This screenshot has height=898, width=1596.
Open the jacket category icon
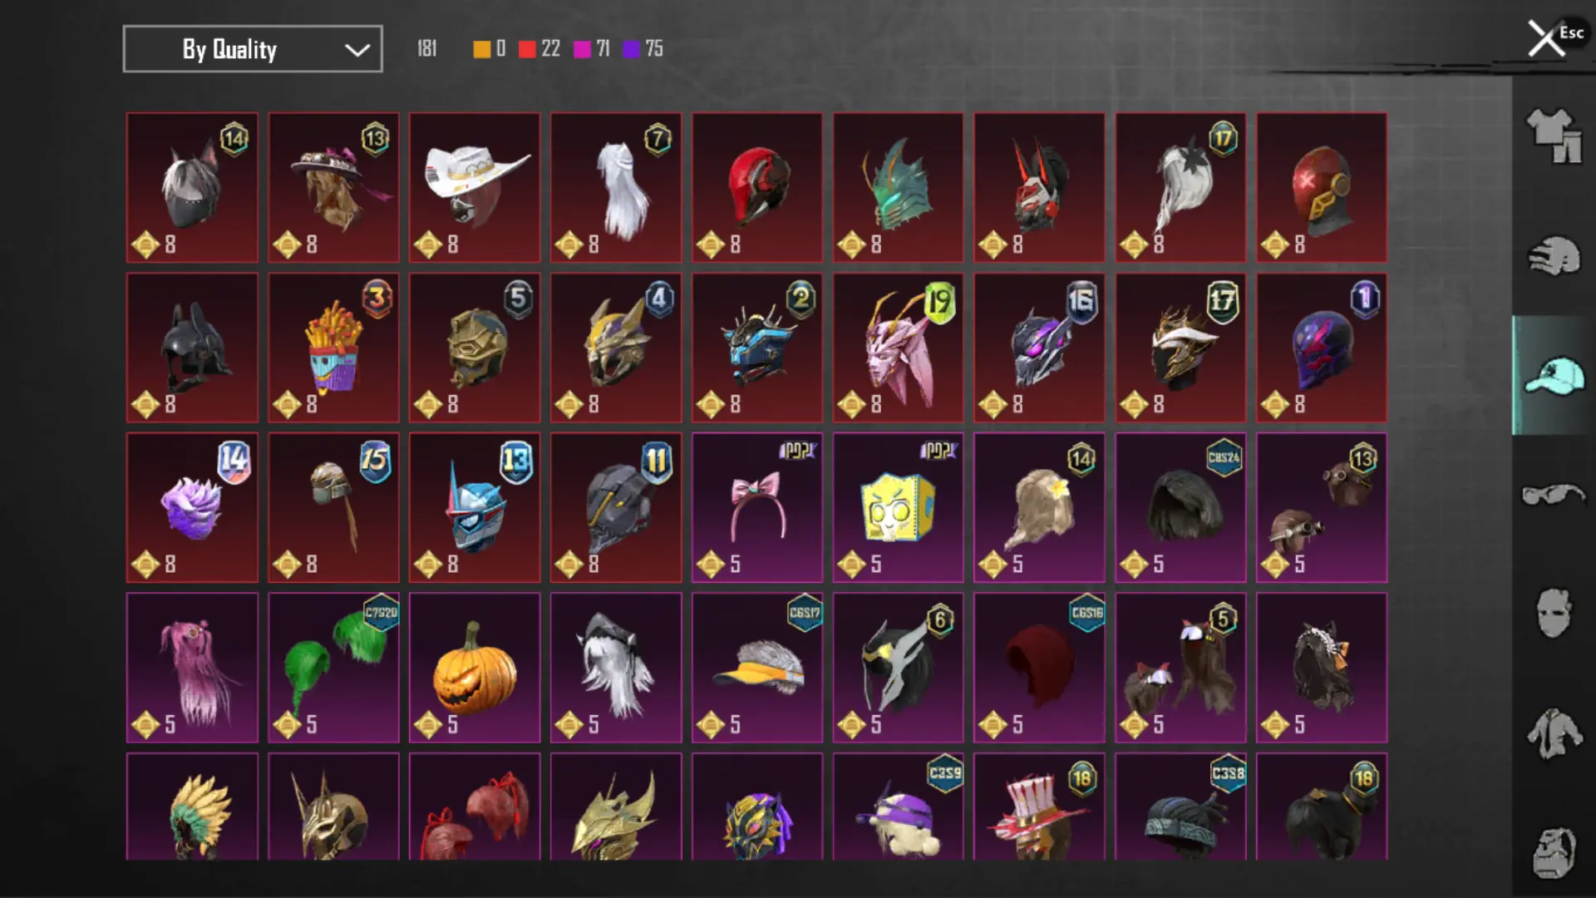pyautogui.click(x=1554, y=733)
